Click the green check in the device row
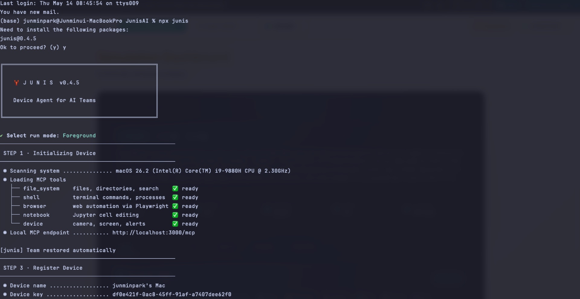 175,224
